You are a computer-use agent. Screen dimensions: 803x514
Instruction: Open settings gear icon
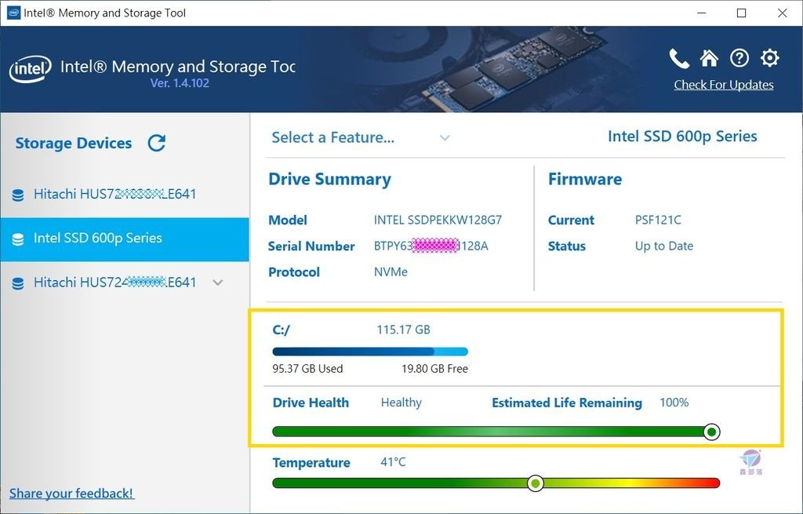(770, 58)
